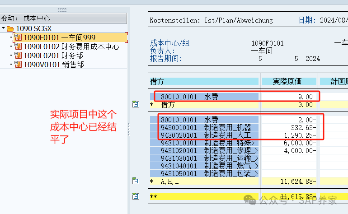This screenshot has height=214, width=348.
Task: Click the icon beside 1090L0201
Action: (x=18, y=55)
